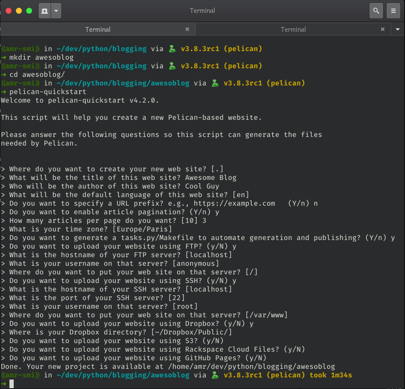405x389 pixels.
Task: Click the new tab icon in the title bar
Action: click(45, 11)
